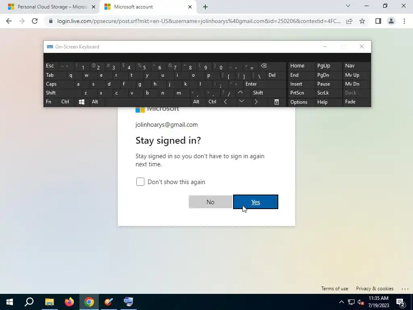Open taskbar search magnifier
413x310 pixels.
click(29, 302)
